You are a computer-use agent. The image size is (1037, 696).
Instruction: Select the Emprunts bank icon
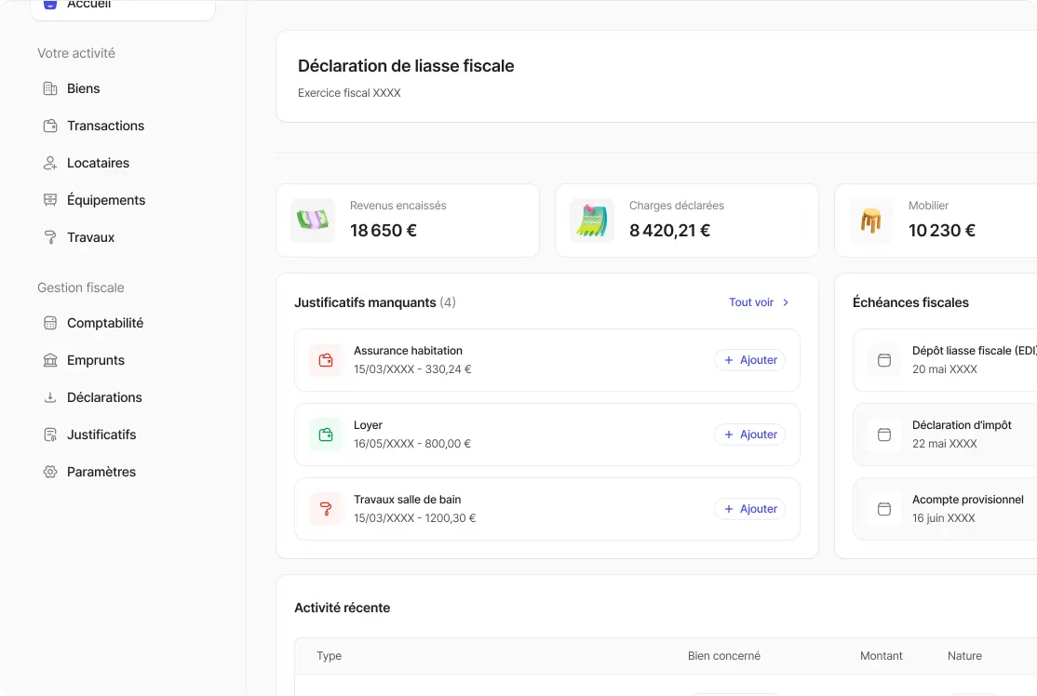click(49, 359)
